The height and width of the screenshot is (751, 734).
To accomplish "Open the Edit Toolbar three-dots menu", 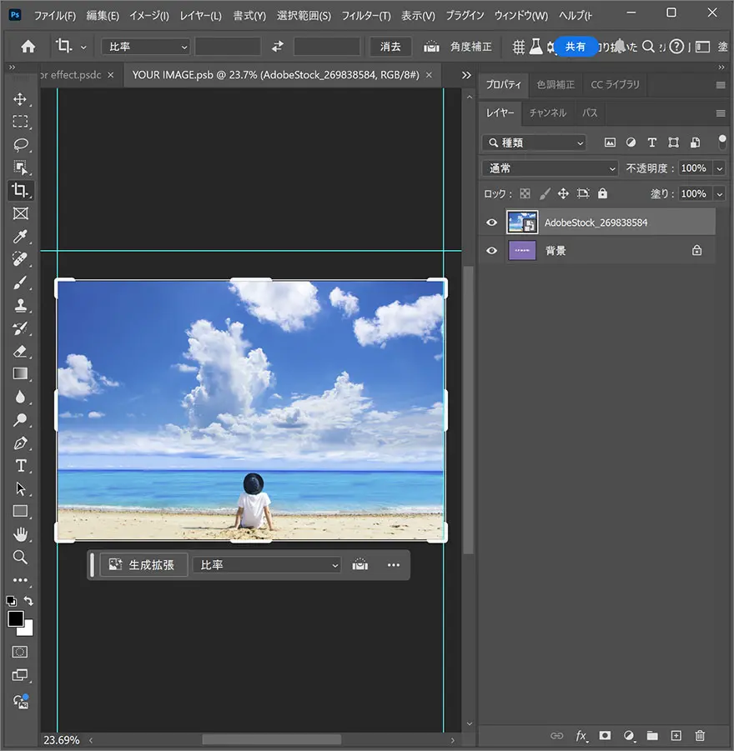I will point(20,580).
